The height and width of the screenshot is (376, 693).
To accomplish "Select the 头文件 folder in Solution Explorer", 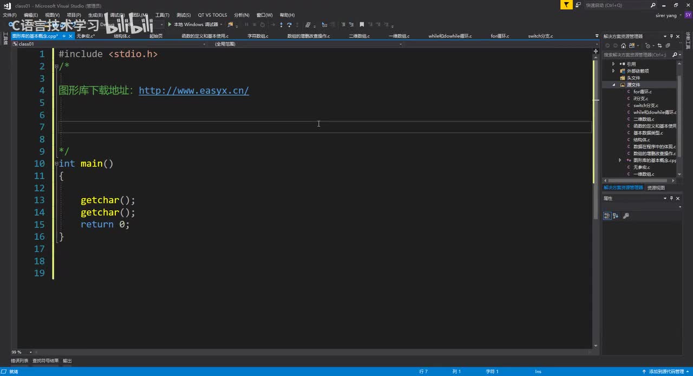I will [633, 78].
